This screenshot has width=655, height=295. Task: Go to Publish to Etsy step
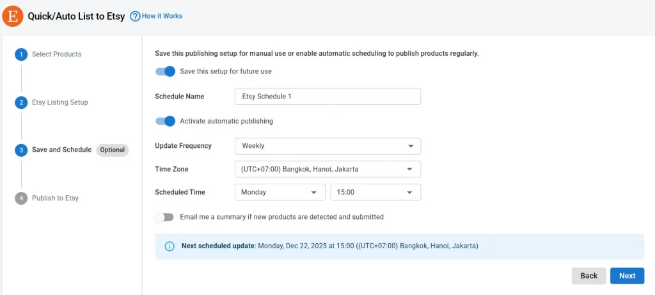point(55,198)
